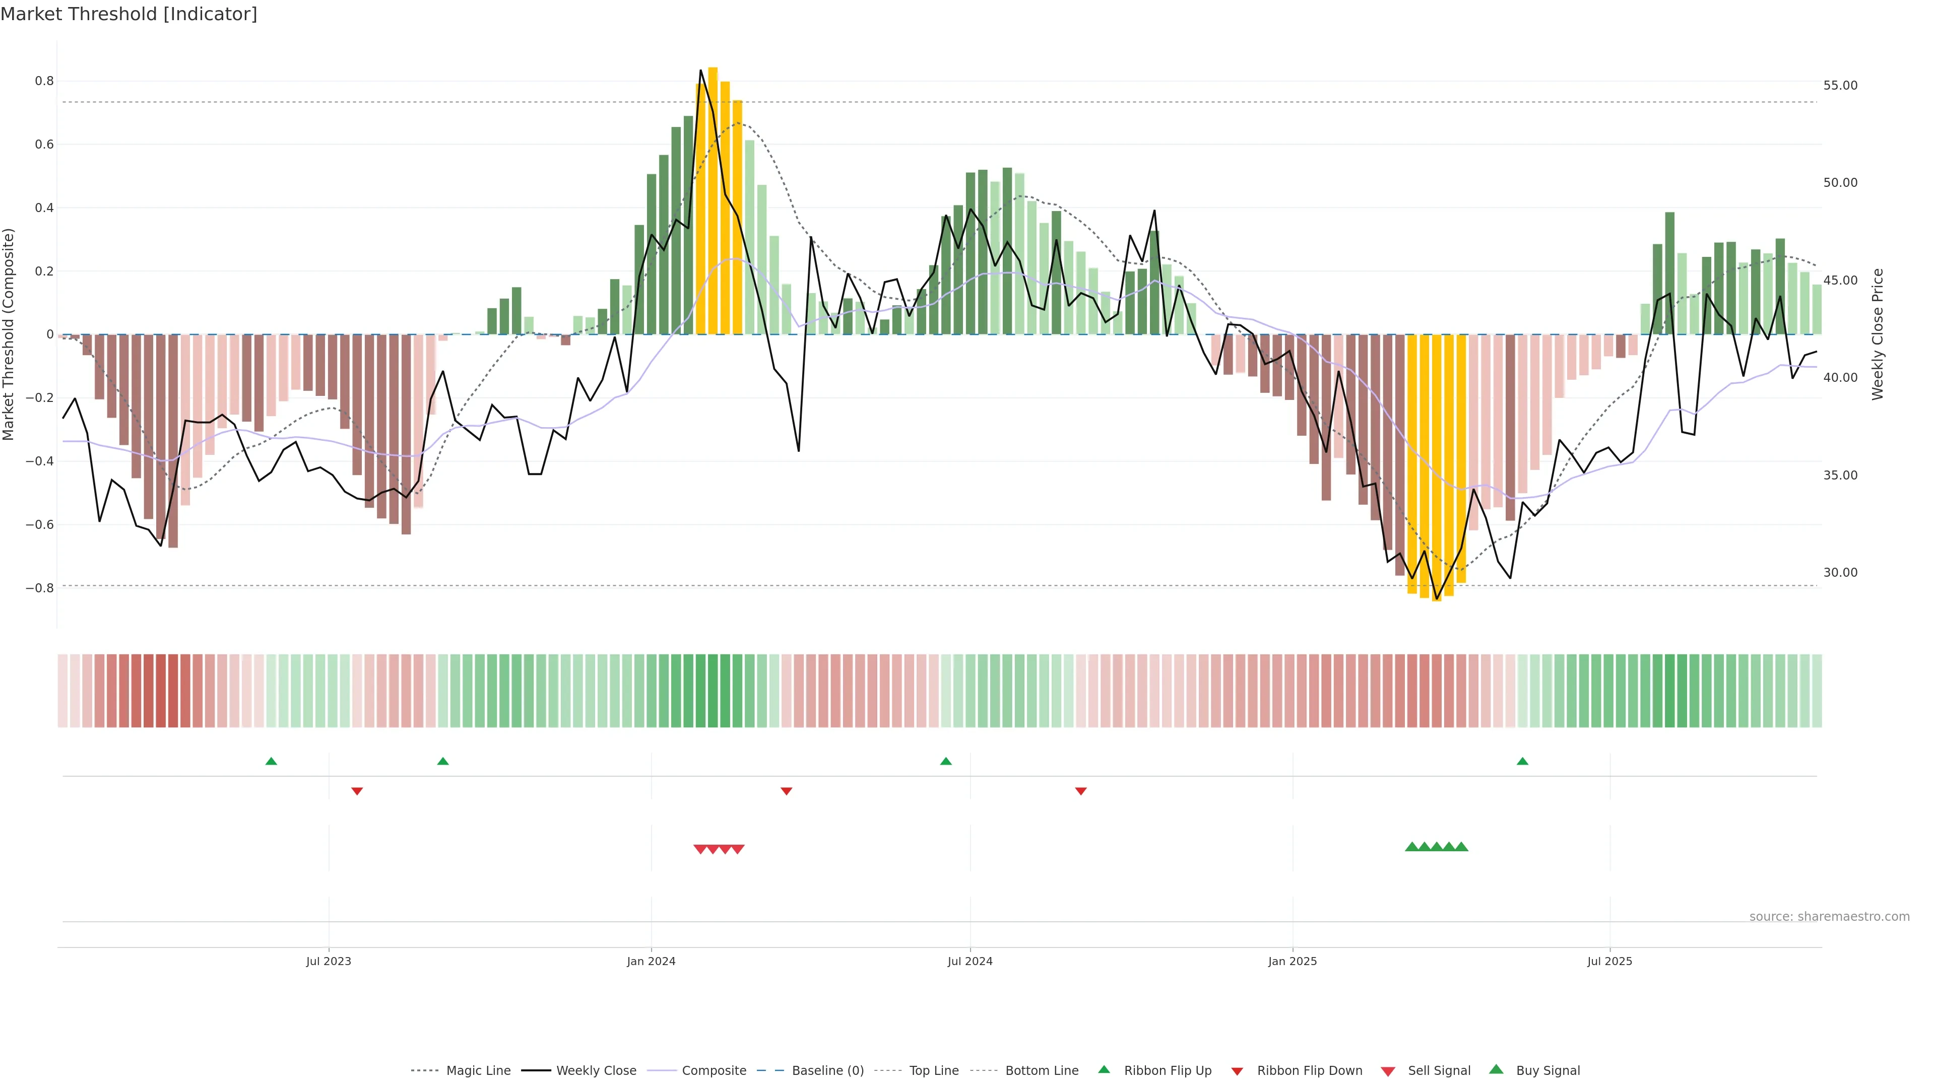This screenshot has width=1935, height=1088.
Task: Click the rightmost green ribbon flip up marker
Action: pos(1522,762)
